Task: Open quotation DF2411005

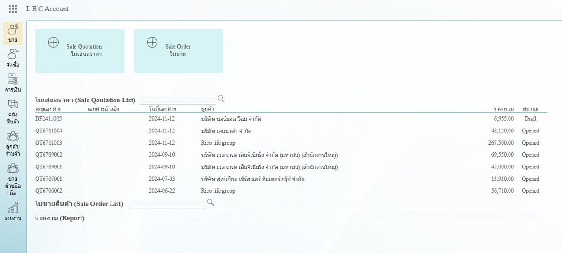Action: coord(48,119)
